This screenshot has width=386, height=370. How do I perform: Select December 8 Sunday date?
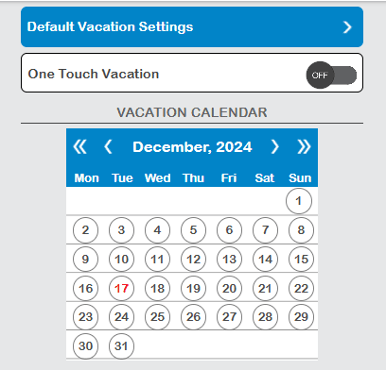coord(301,230)
